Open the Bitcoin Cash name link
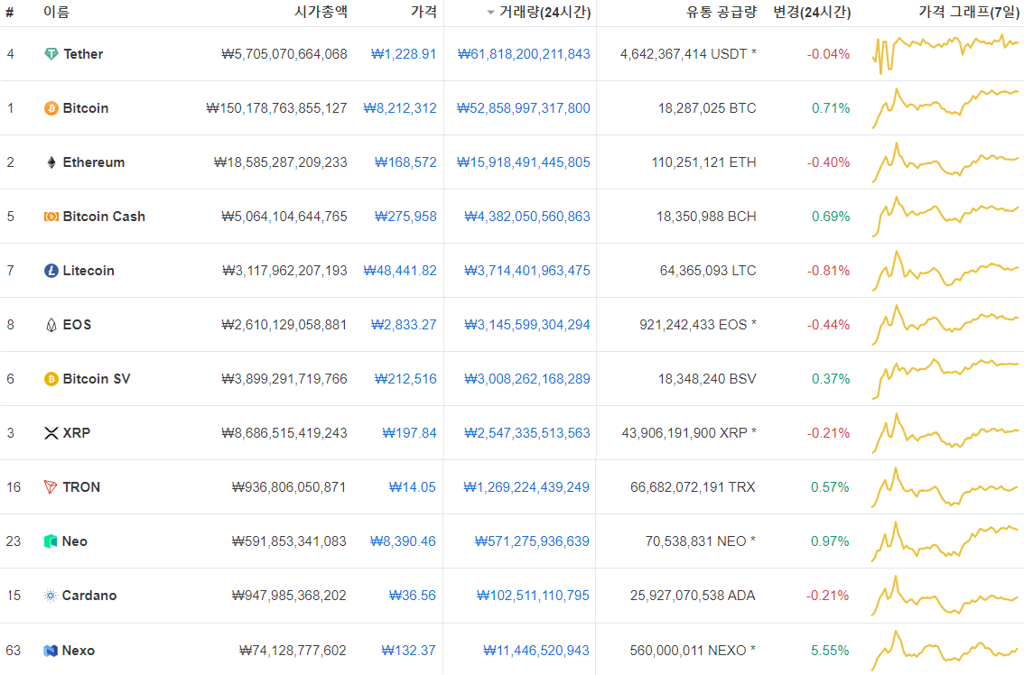 click(104, 217)
